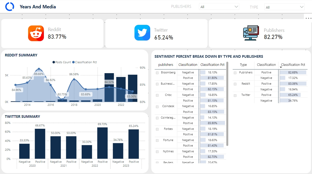312x174 pixels.
Task: Click Fortune Negative 18.60% cell
Action: click(x=212, y=140)
